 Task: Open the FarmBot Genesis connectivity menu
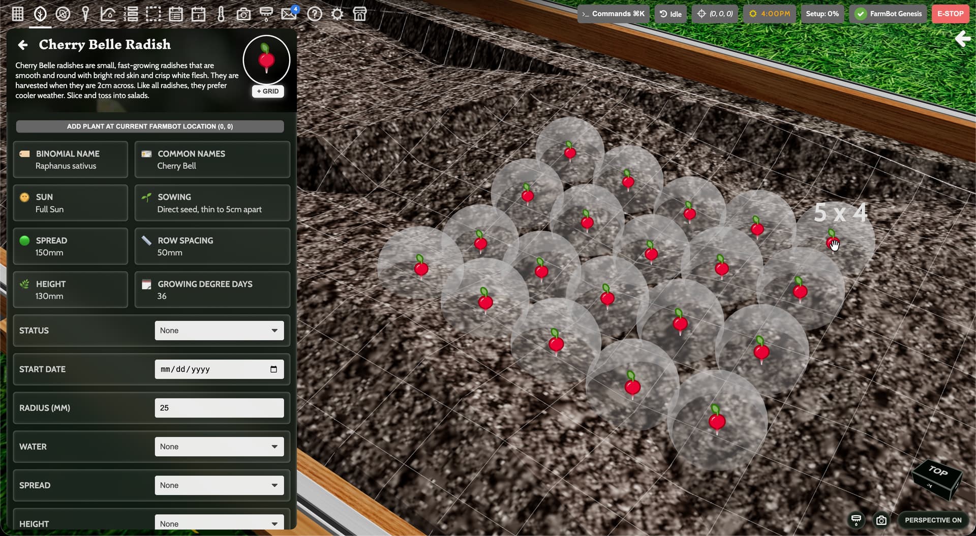coord(889,14)
